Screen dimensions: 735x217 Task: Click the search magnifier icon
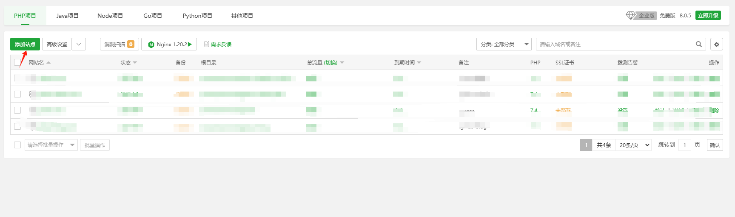coord(699,44)
